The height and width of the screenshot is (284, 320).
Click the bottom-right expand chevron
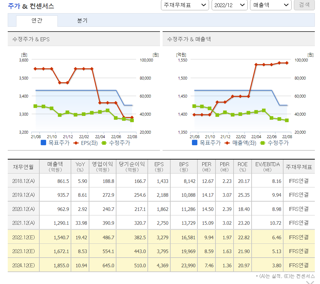pos(310,282)
